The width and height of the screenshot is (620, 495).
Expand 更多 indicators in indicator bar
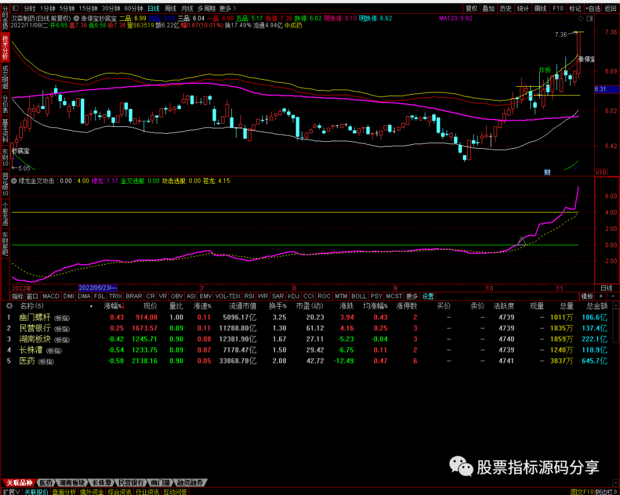pos(412,296)
